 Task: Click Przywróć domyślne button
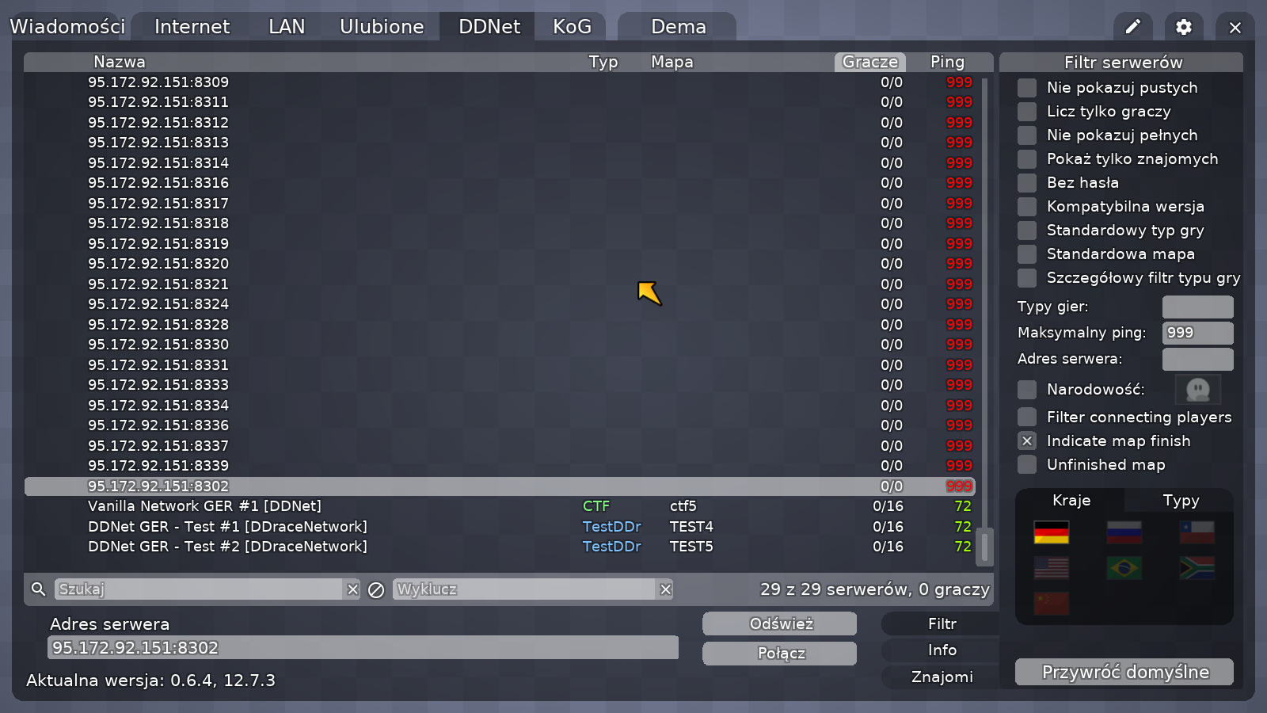click(1124, 673)
